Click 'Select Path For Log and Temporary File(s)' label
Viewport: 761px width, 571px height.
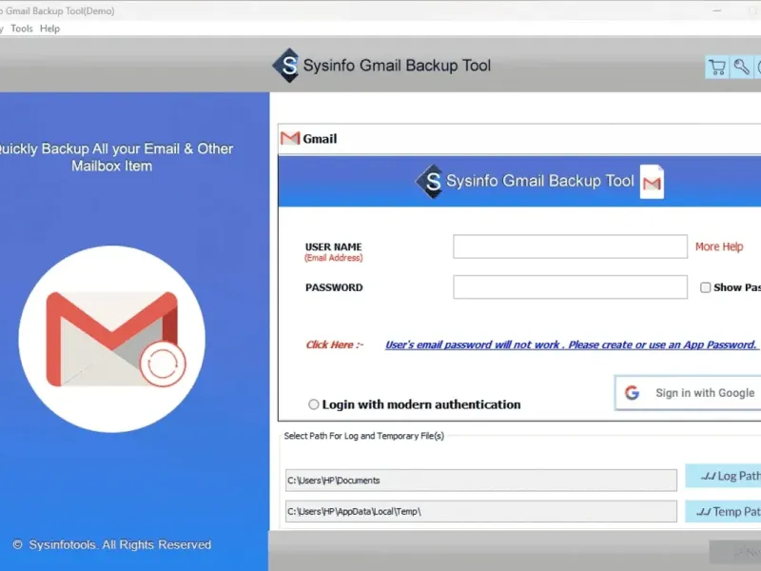(364, 436)
